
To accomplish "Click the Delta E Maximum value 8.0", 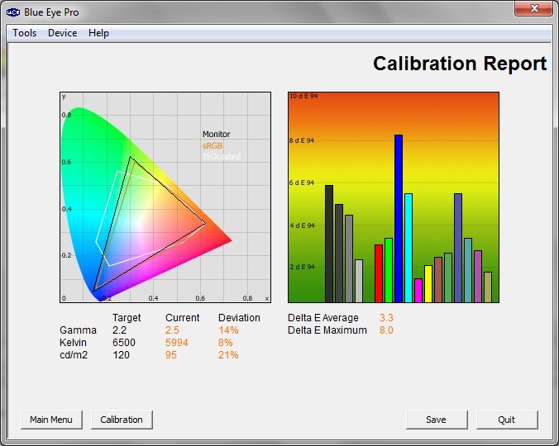I will (386, 330).
